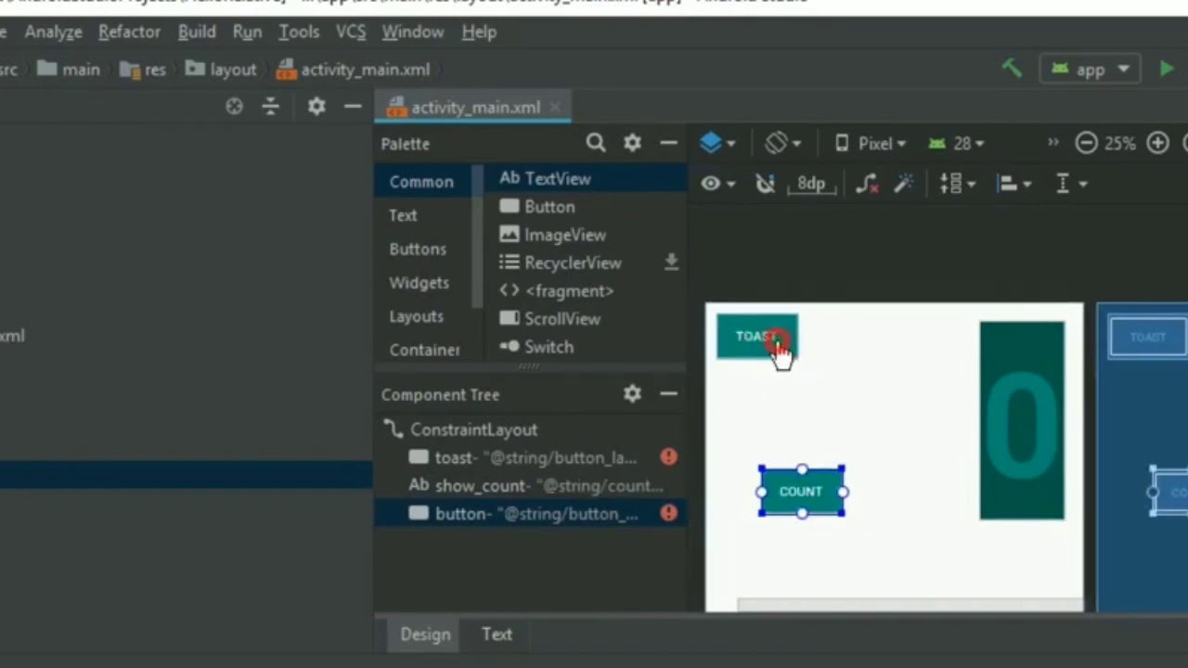Switch to the Text tab
The width and height of the screenshot is (1188, 668).
497,635
